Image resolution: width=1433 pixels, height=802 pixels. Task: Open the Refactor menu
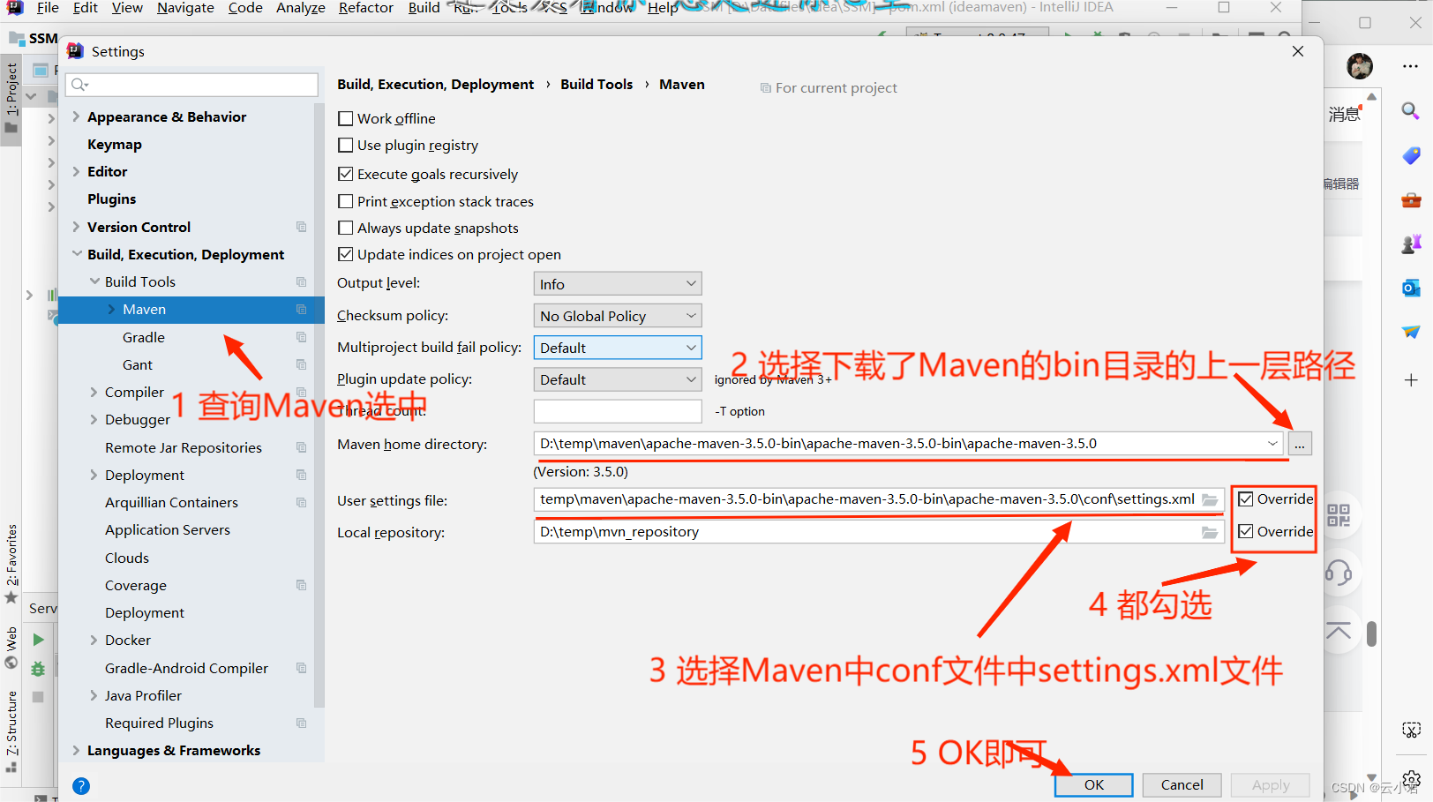(366, 8)
